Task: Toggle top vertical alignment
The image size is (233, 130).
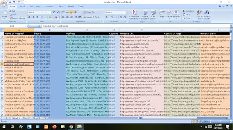Action: tap(63, 12)
